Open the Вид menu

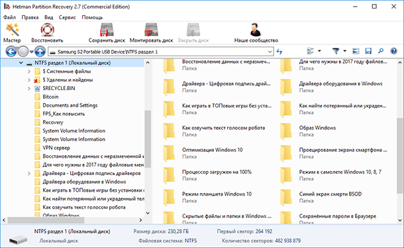(48, 17)
